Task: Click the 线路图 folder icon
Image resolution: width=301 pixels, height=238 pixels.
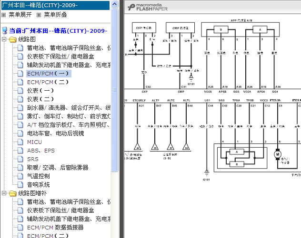Action: coord(13,39)
